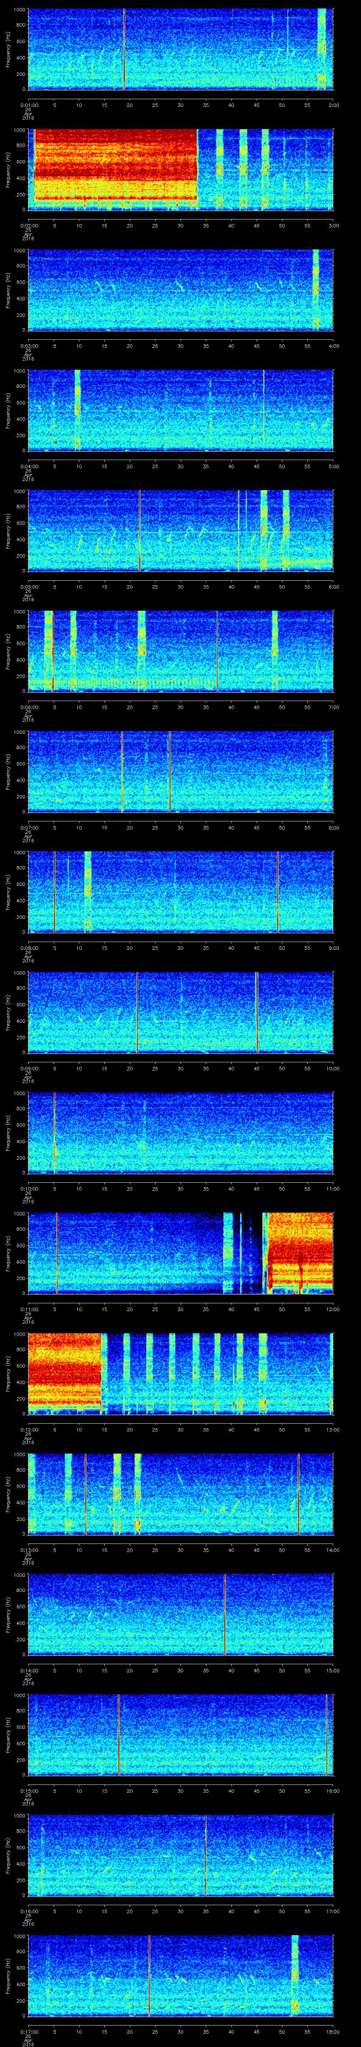
Task: Click the "15:00" end time label
Action: click(x=332, y=1669)
